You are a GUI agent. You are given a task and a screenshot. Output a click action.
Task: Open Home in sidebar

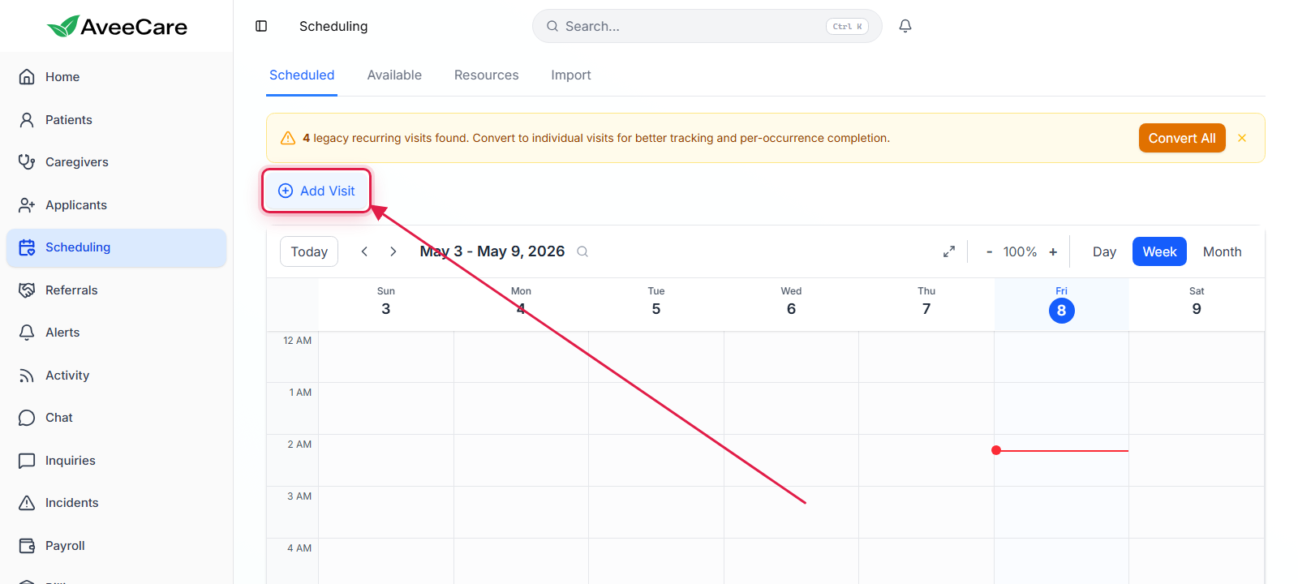coord(116,77)
